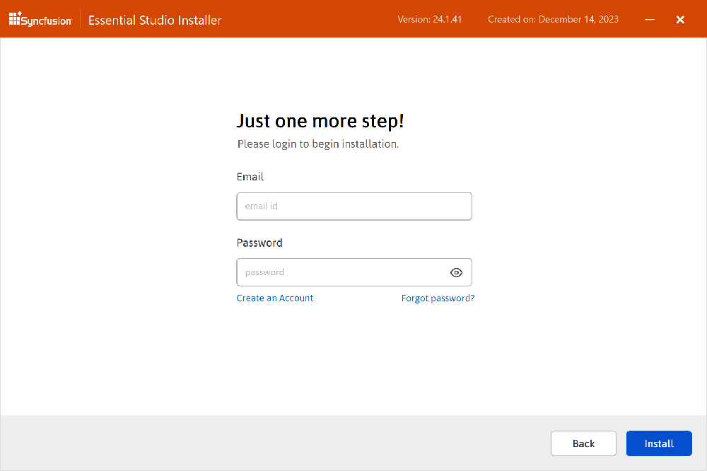Click the Back button
This screenshot has height=471, width=707.
click(x=583, y=443)
